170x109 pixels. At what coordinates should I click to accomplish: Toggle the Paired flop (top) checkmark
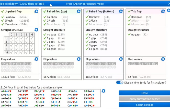(45, 11)
